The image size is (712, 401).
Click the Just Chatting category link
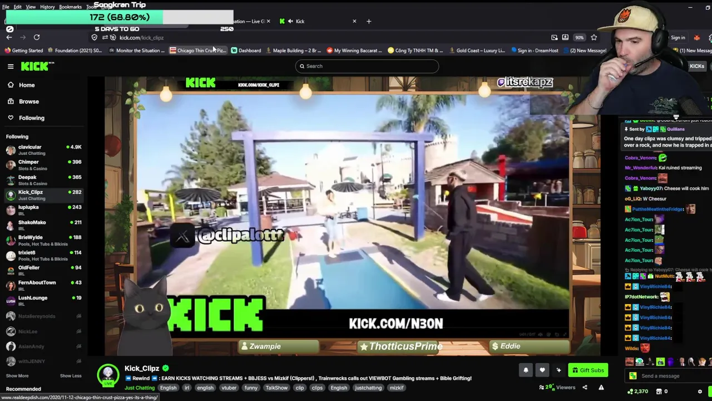(140, 388)
